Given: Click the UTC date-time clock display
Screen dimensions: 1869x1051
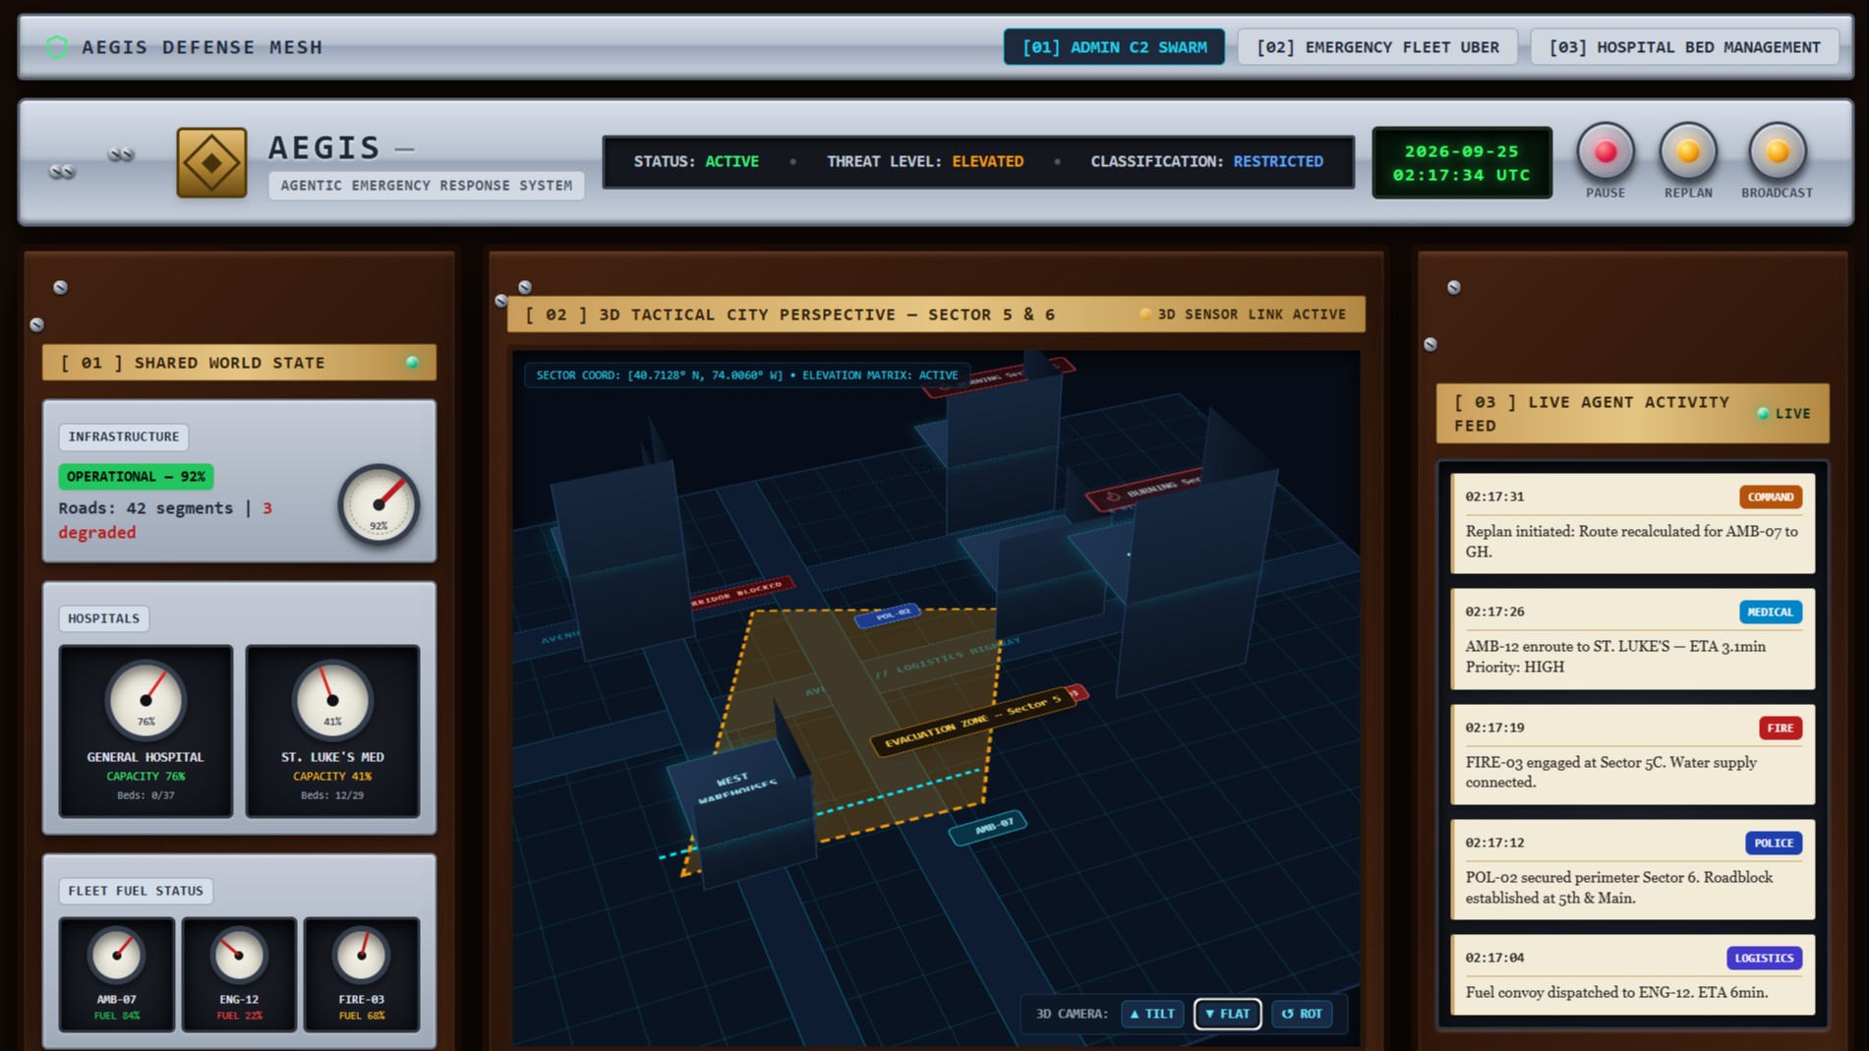Looking at the screenshot, I should (x=1462, y=163).
